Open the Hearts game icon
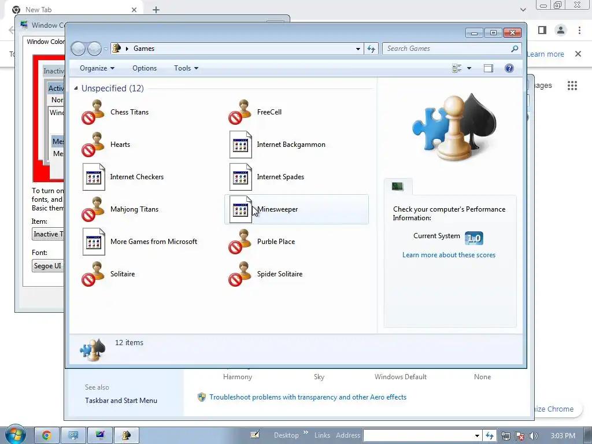 (x=93, y=145)
